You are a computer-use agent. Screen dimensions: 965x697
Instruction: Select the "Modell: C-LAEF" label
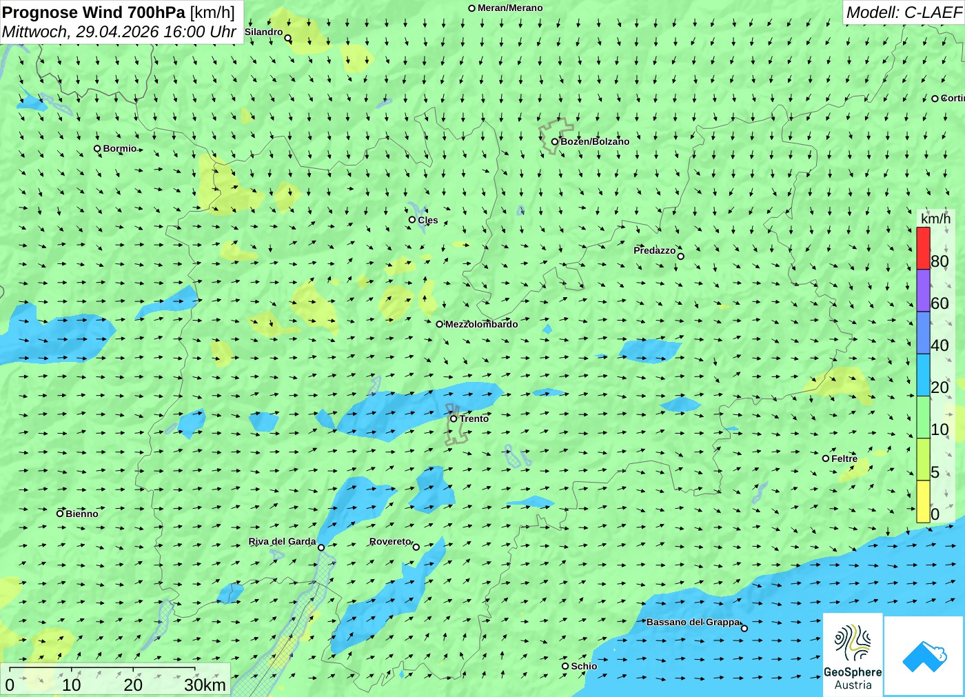click(904, 12)
